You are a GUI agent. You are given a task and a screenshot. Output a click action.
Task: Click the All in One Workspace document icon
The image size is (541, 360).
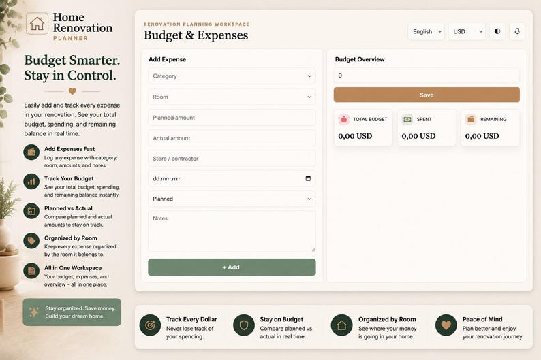pyautogui.click(x=31, y=271)
